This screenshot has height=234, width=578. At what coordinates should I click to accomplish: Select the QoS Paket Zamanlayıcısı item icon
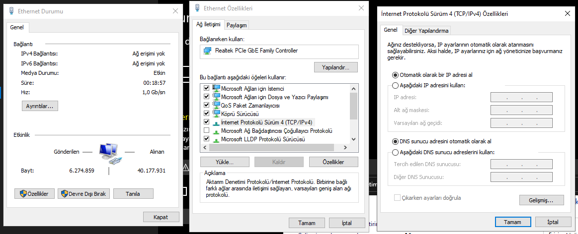[216, 105]
